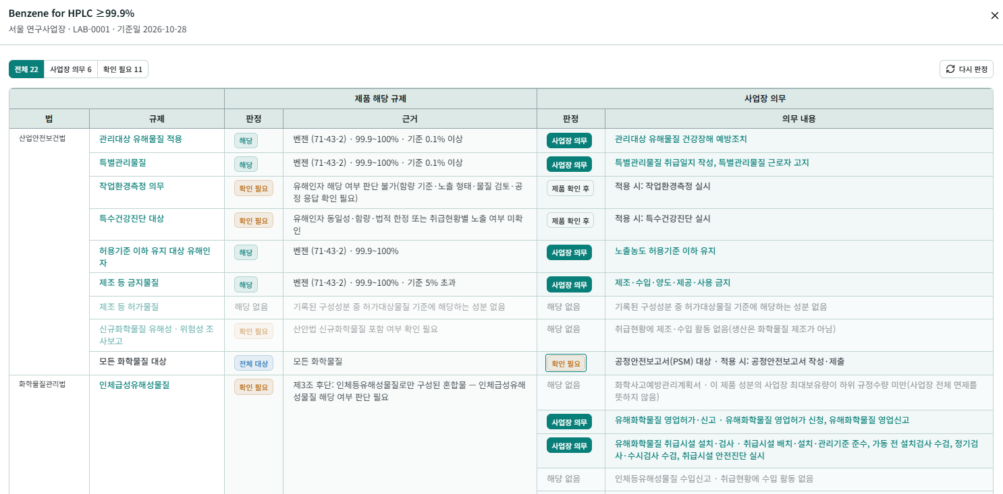Open the 제조 등 허가물질 regulation link

point(129,306)
